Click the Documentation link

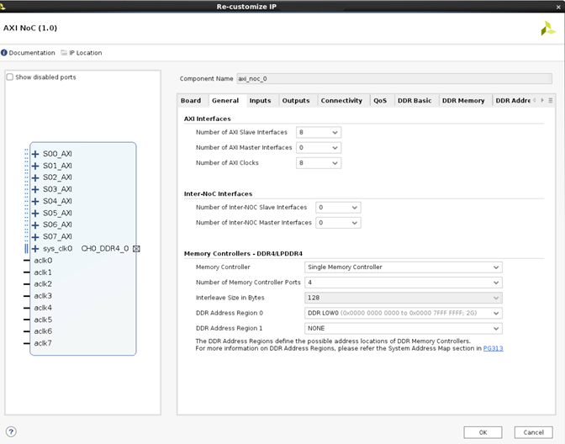32,53
